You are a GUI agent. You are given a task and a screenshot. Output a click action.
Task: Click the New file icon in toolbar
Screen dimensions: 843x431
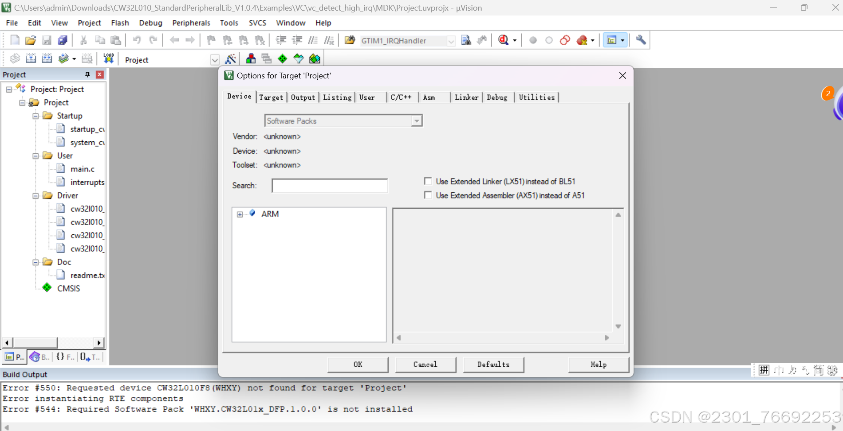click(x=15, y=40)
